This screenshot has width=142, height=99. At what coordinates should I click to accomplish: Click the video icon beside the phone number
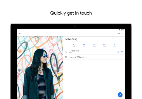coord(118,52)
